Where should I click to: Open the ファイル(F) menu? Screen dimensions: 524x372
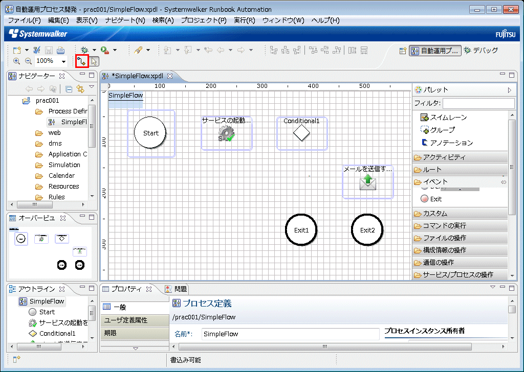click(x=24, y=20)
